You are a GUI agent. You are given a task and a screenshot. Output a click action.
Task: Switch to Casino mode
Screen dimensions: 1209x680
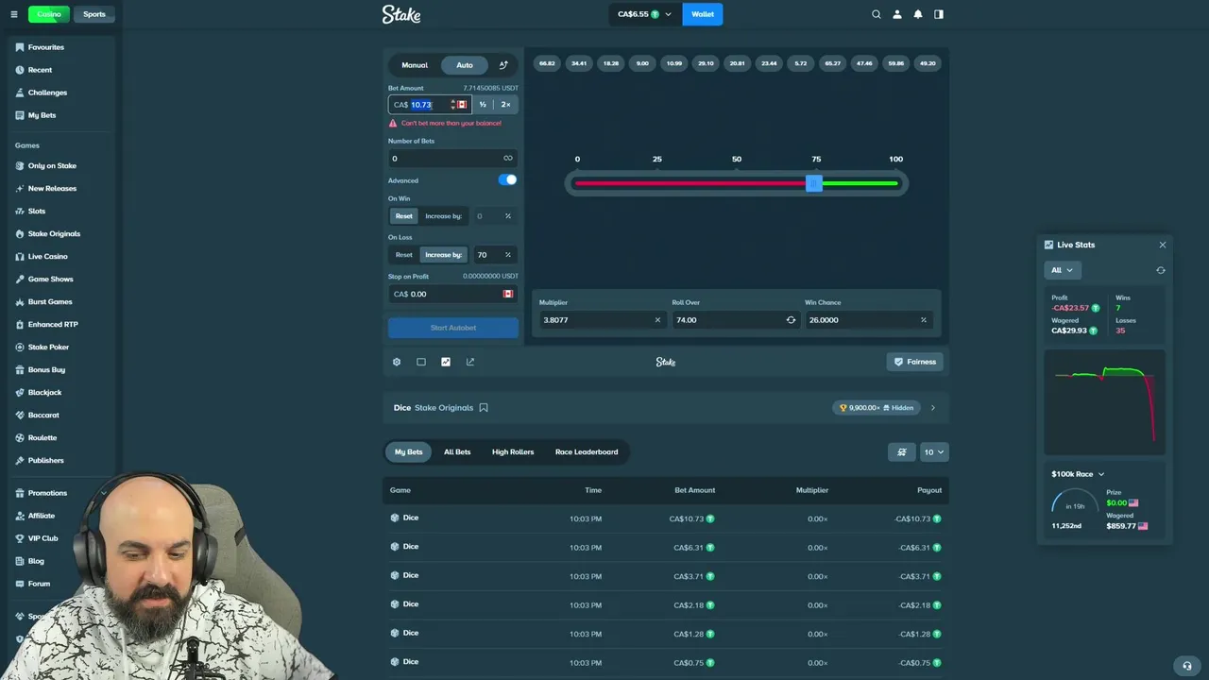pos(48,14)
